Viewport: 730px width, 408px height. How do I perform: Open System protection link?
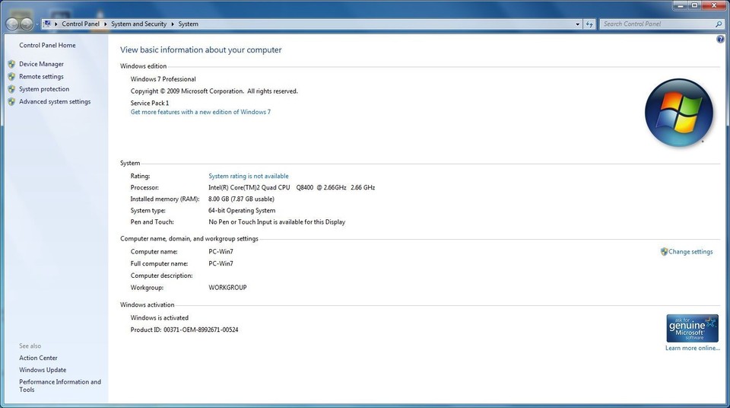click(x=44, y=89)
